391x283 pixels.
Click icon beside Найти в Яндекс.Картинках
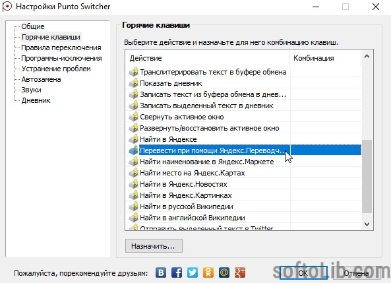[x=134, y=195]
